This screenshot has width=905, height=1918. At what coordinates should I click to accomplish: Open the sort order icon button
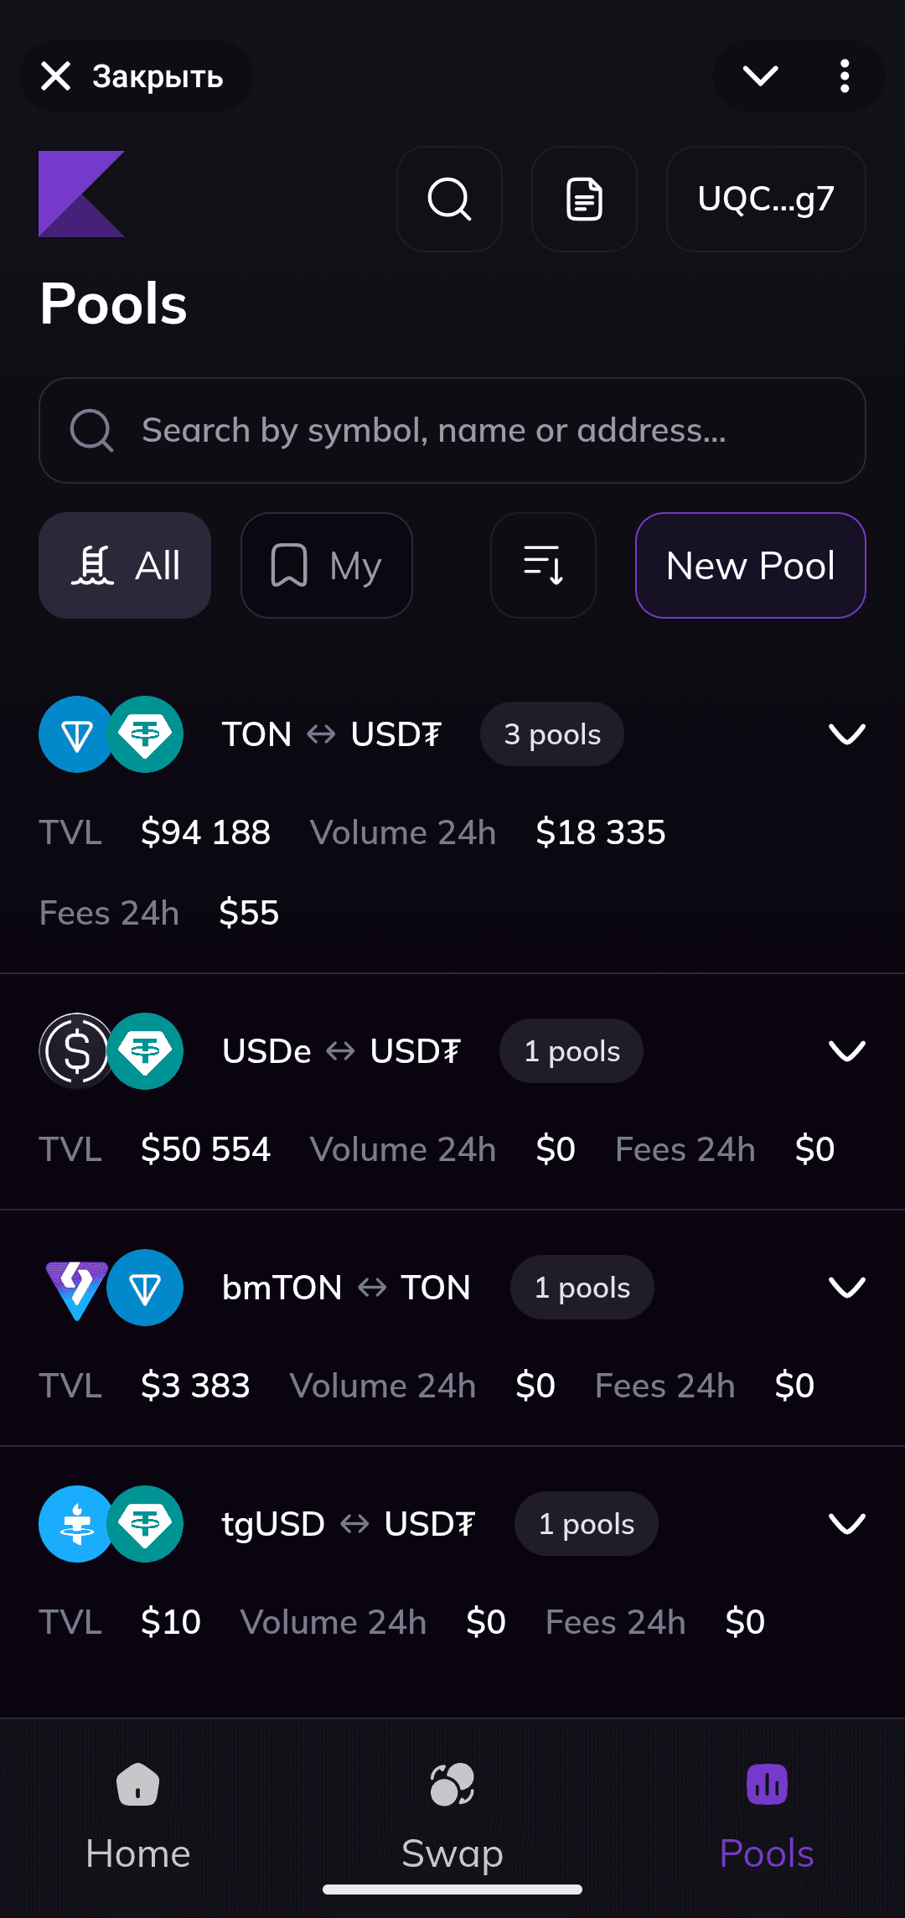tap(543, 565)
